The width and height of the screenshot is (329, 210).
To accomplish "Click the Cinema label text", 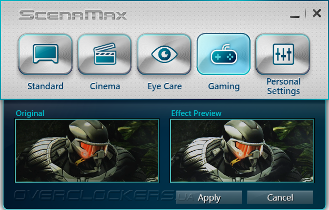I will [105, 86].
